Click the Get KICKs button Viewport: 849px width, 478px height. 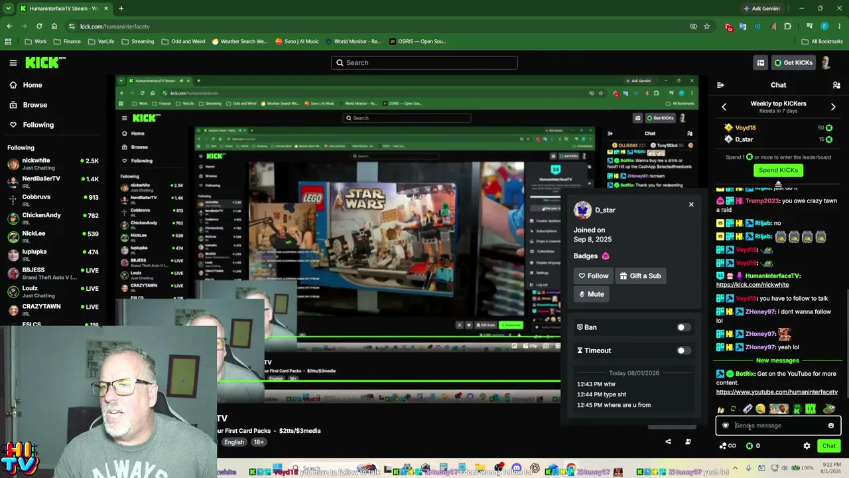[x=793, y=62]
